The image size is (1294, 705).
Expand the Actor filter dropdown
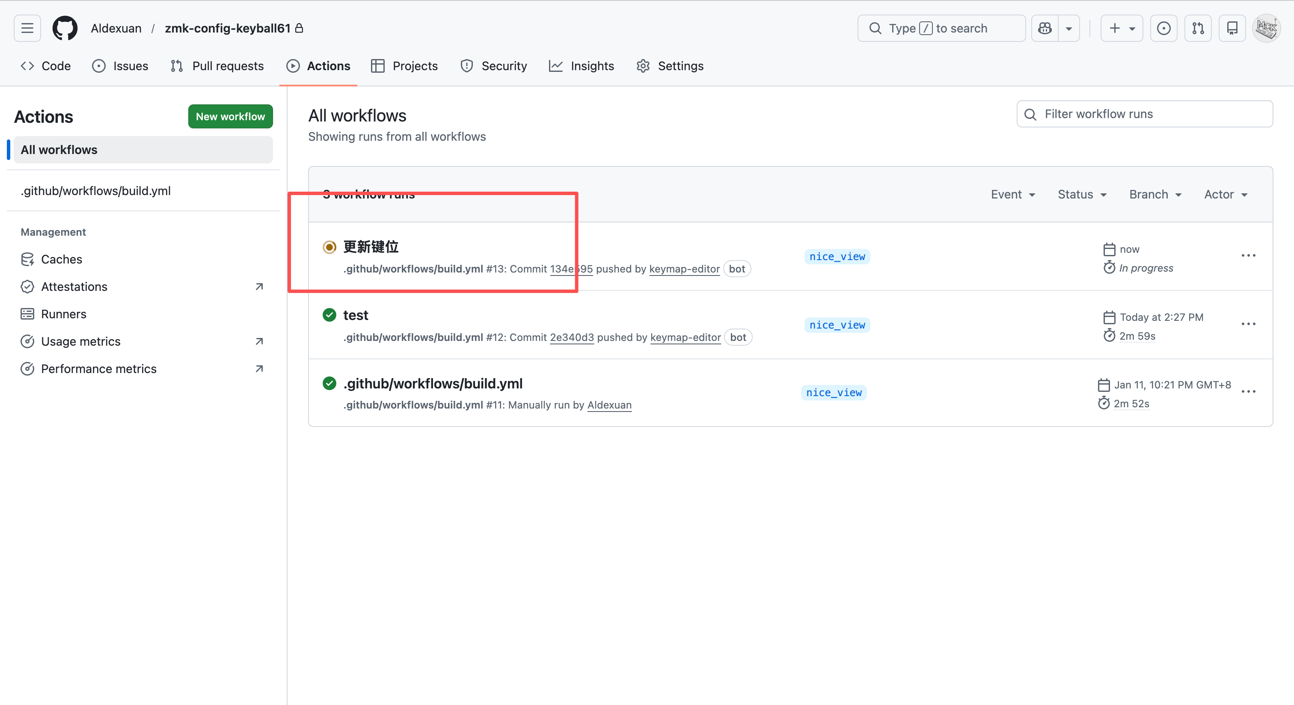[1226, 194]
